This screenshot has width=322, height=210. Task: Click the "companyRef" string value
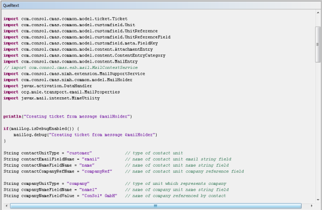[x=97, y=172]
